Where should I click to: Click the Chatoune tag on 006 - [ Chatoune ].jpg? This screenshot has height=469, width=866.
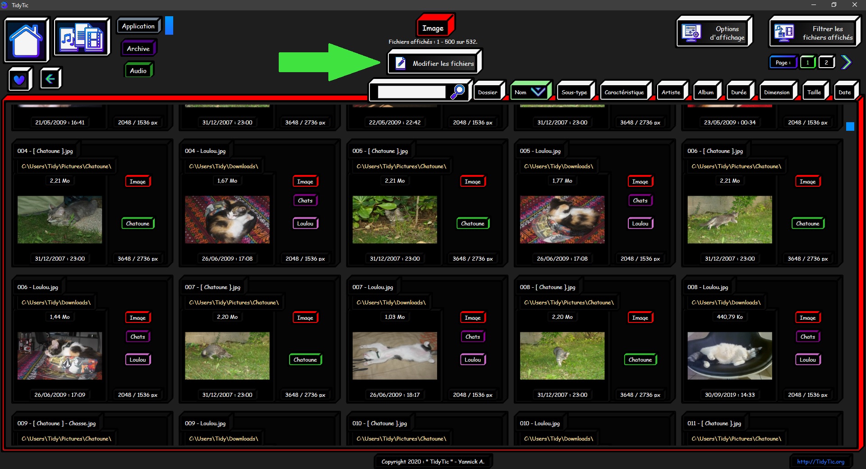pyautogui.click(x=807, y=223)
